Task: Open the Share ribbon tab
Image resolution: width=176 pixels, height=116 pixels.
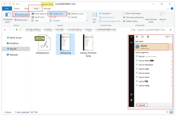Action: pyautogui.click(x=26, y=8)
